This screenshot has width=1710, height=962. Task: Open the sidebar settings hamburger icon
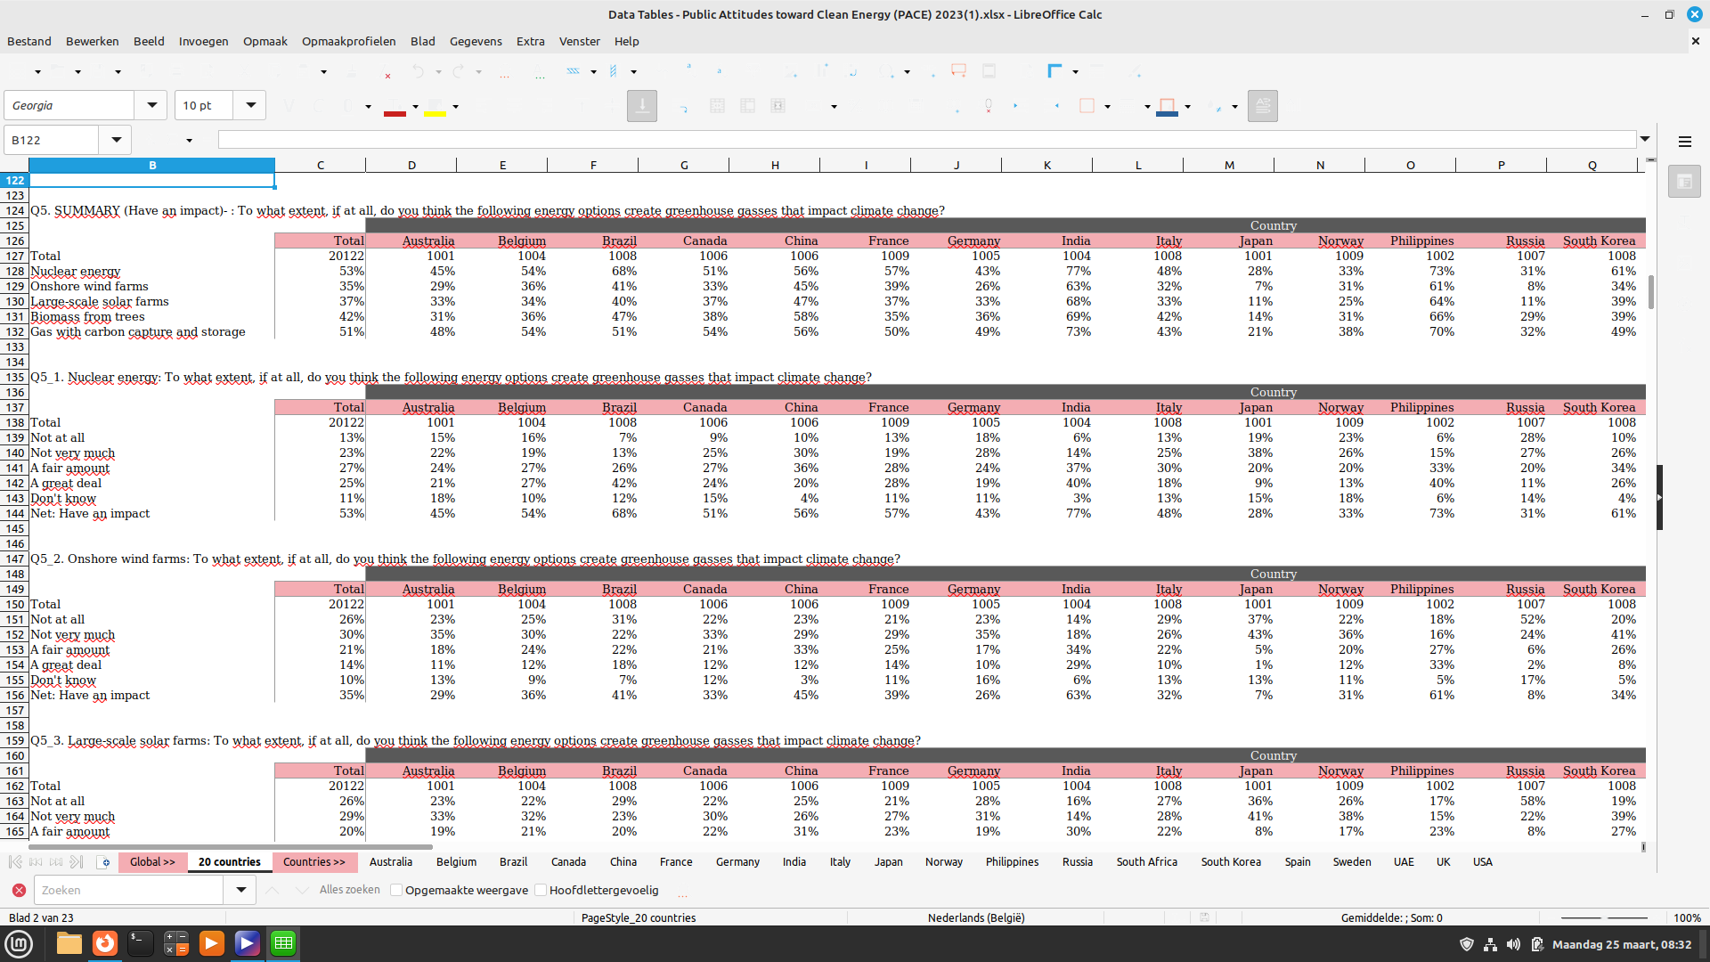coord(1684,142)
